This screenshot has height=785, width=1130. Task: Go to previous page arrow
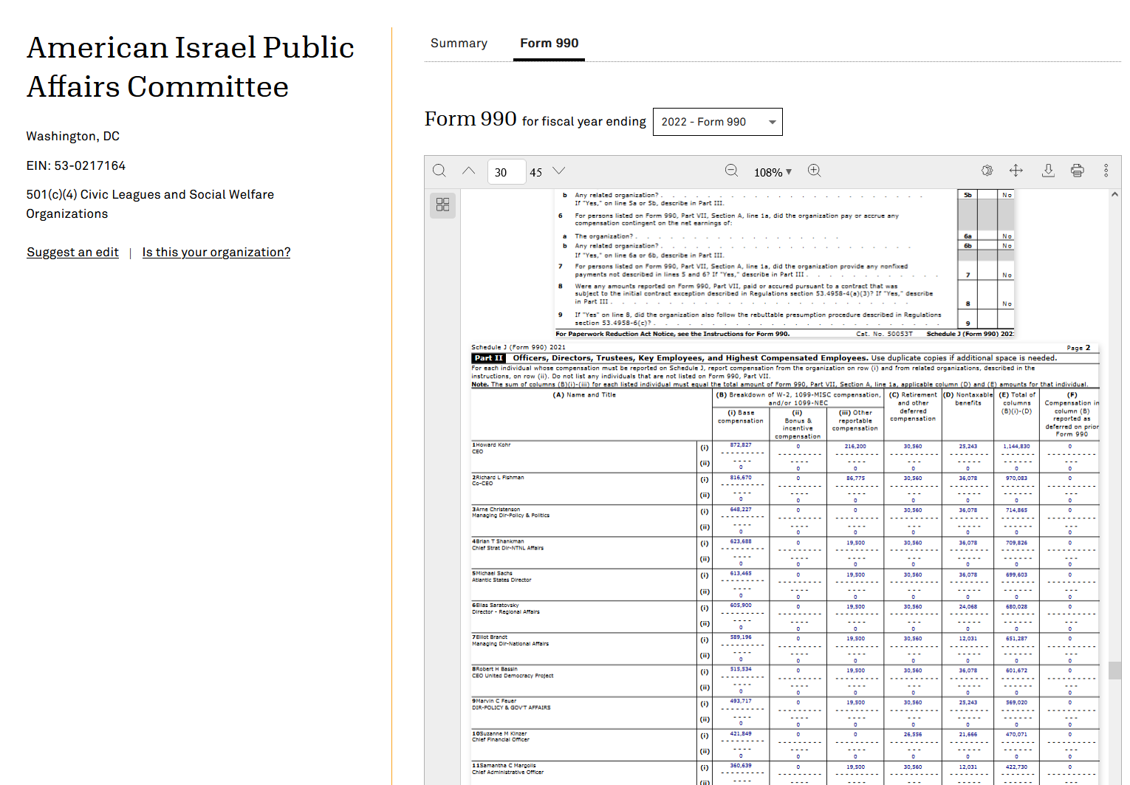pos(469,171)
